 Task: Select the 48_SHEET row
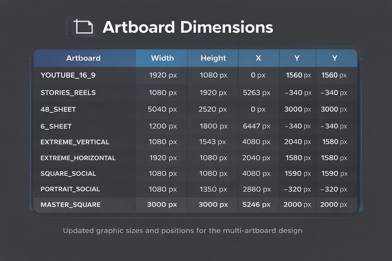[x=153, y=109]
